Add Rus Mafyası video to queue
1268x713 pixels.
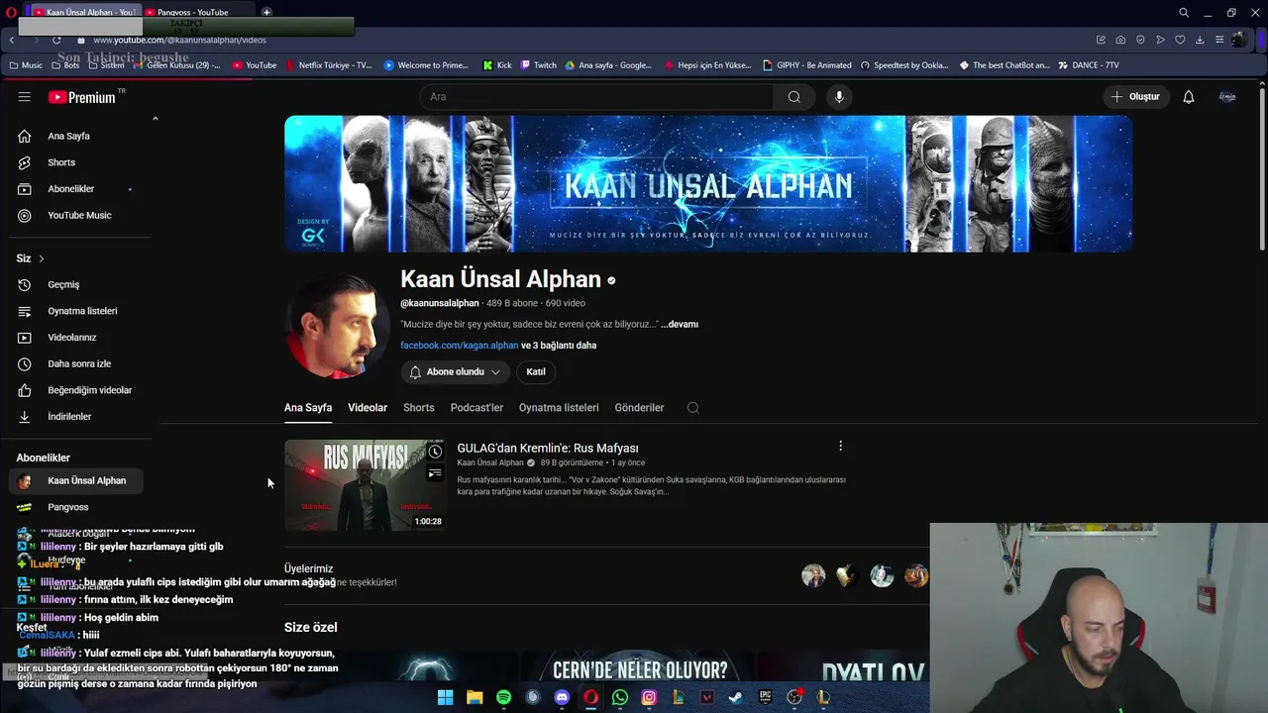pos(435,473)
